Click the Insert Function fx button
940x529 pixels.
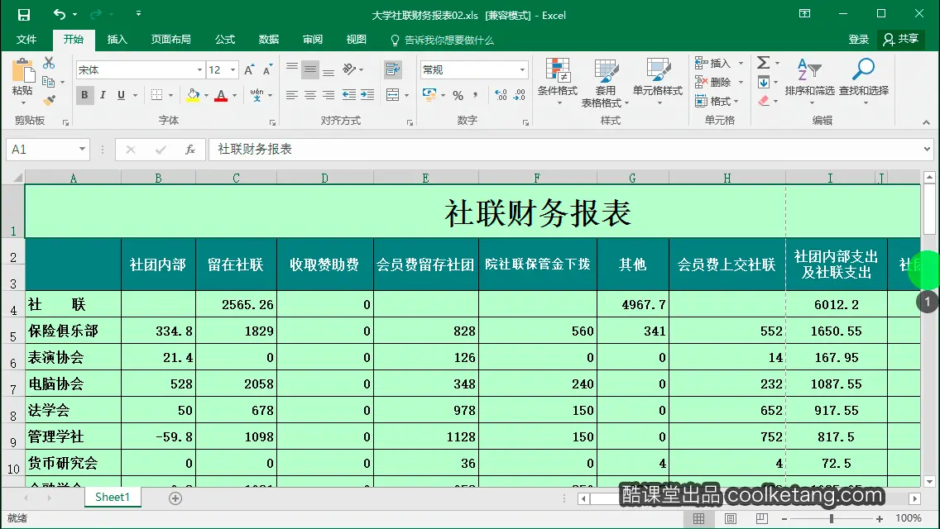(x=190, y=149)
